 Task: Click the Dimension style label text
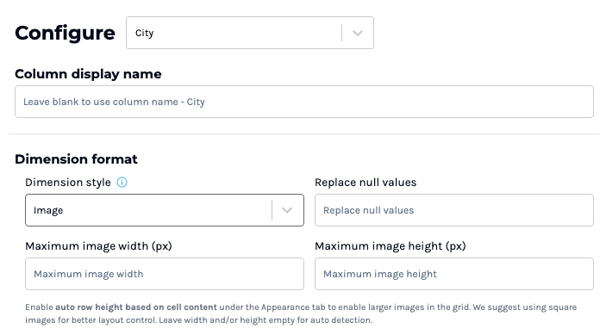click(x=68, y=183)
